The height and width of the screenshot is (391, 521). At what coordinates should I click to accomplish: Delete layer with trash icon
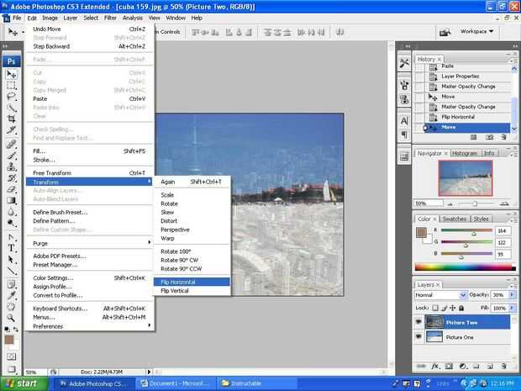[x=503, y=367]
